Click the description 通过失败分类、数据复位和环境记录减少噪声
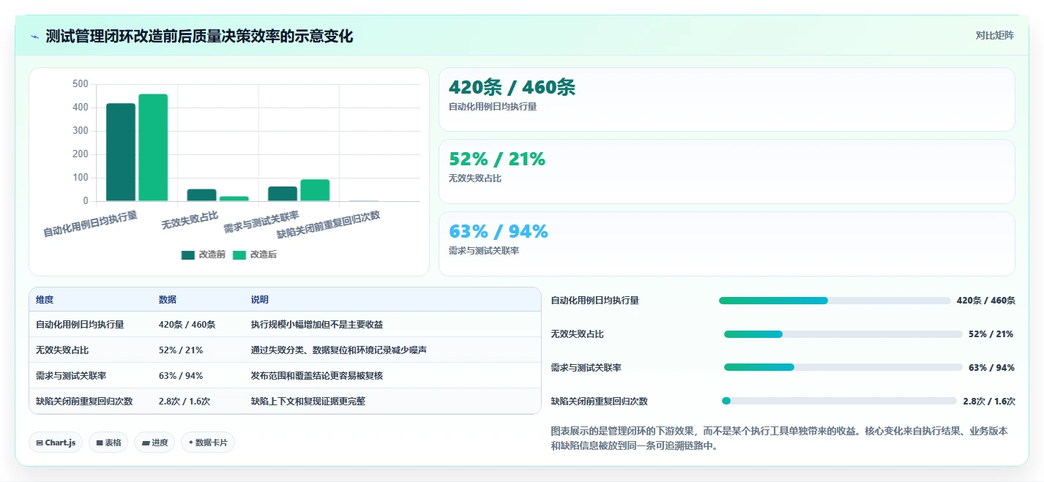This screenshot has height=482, width=1044. pos(339,350)
